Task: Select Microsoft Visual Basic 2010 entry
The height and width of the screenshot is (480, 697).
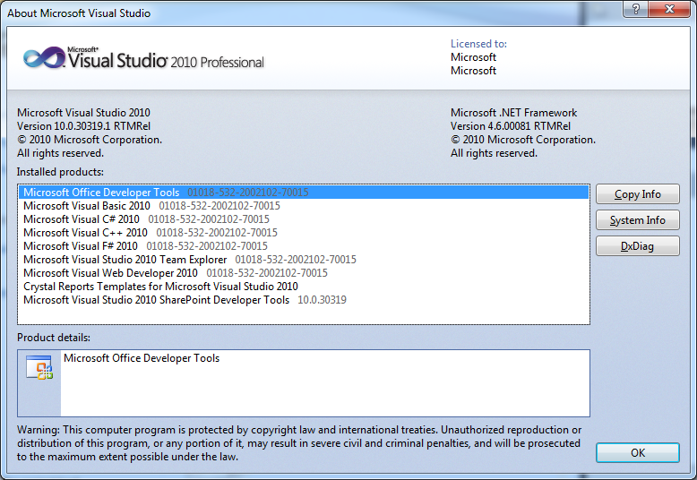Action: point(87,206)
